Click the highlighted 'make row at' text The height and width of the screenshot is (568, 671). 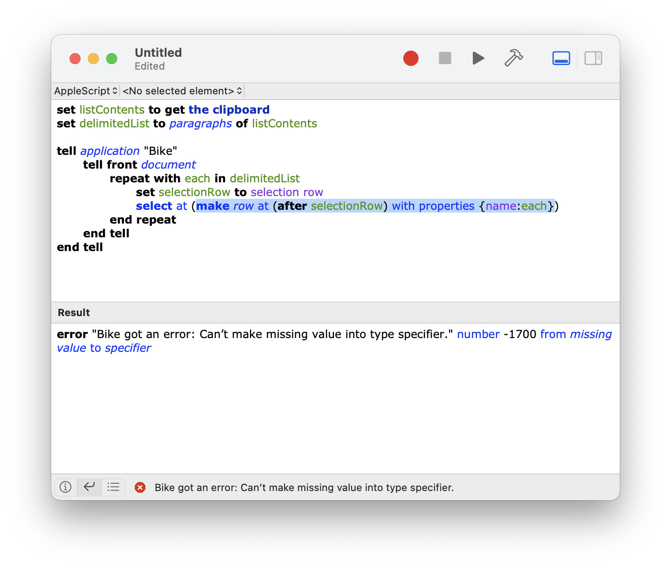tap(233, 206)
